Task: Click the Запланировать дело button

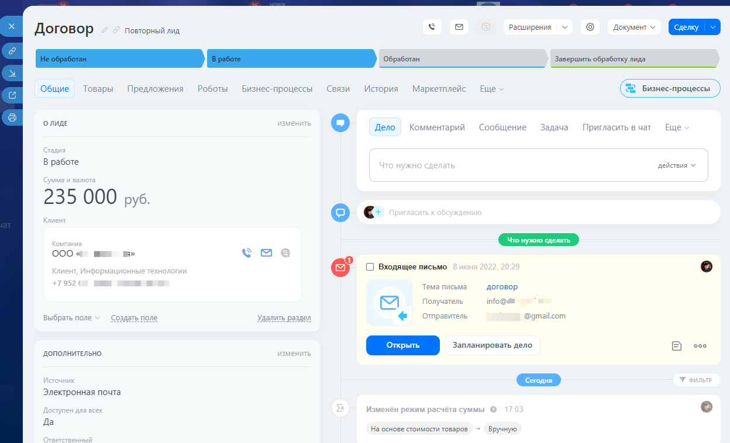Action: tap(493, 345)
